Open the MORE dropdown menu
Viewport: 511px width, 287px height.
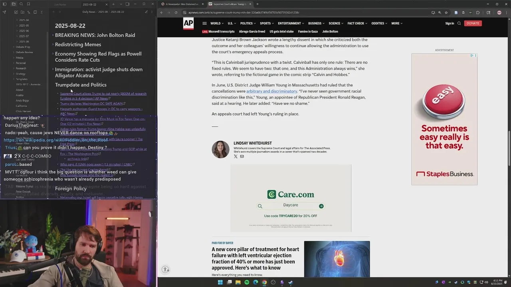[x=397, y=24]
